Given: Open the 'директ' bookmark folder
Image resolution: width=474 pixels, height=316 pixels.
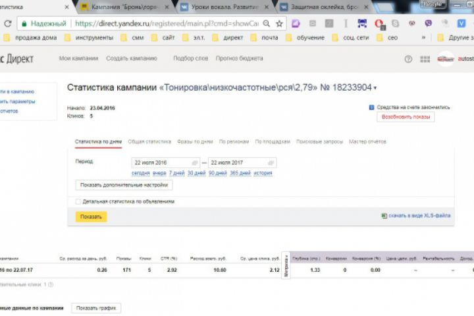Looking at the screenshot, I should pos(228,38).
